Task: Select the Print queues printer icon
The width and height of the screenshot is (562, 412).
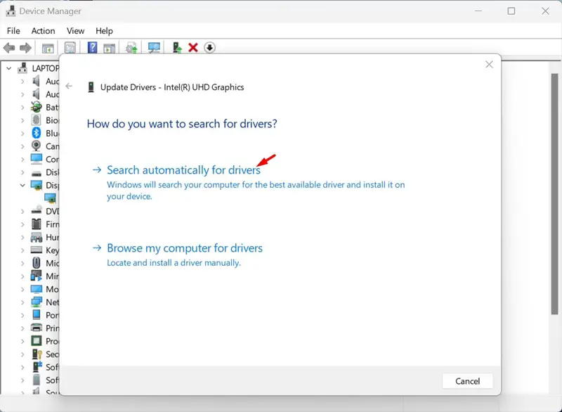Action: point(37,328)
